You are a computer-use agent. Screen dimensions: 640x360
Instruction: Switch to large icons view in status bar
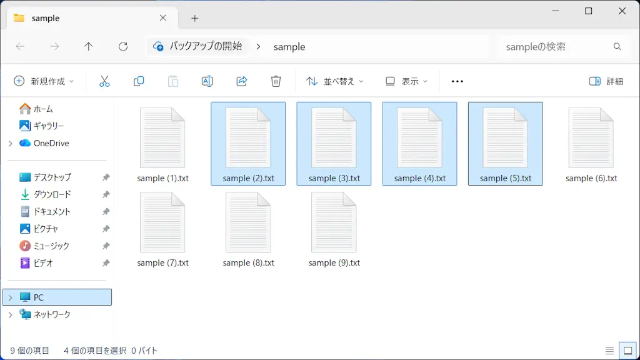(x=626, y=351)
